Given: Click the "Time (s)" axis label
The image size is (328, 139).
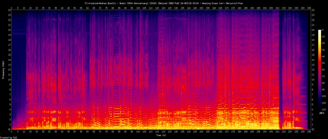Looking at the screenshot, I should coord(161,135).
